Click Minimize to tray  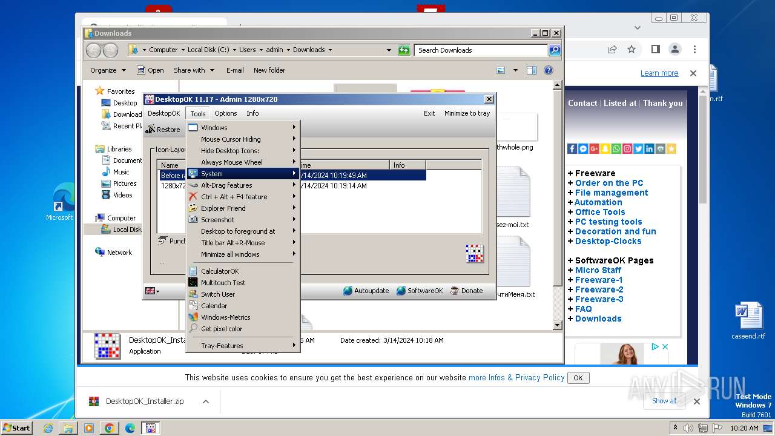tap(467, 113)
